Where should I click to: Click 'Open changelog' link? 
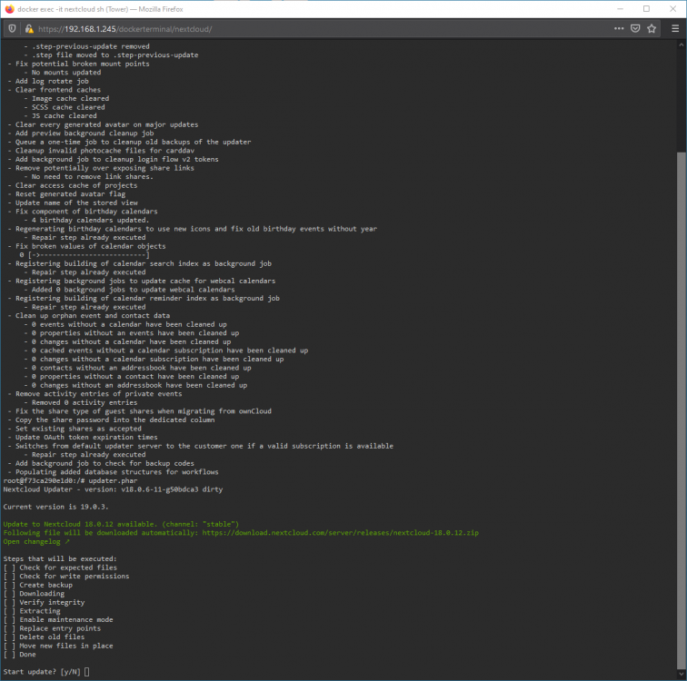tap(36, 541)
